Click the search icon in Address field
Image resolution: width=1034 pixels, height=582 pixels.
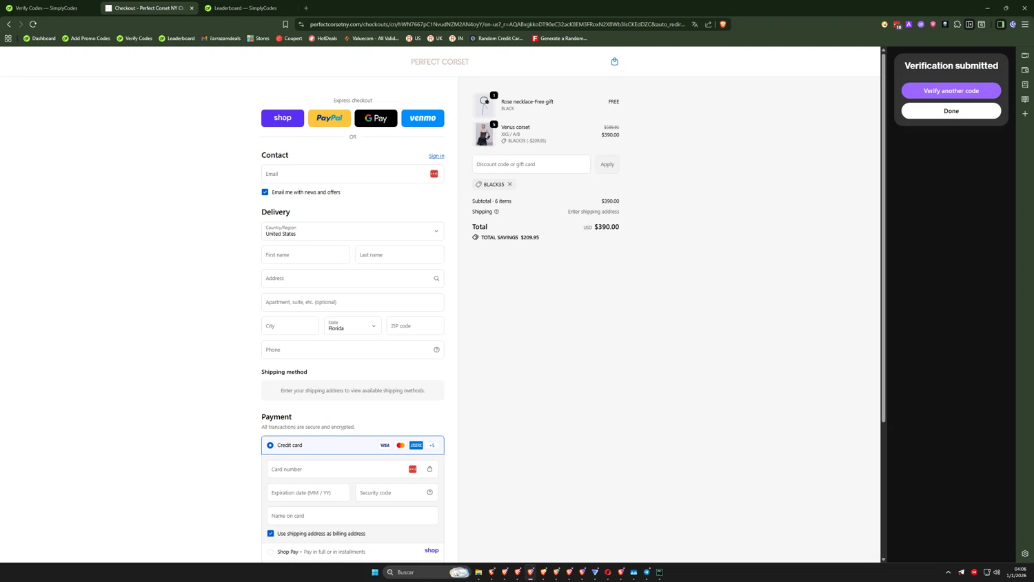[436, 279]
